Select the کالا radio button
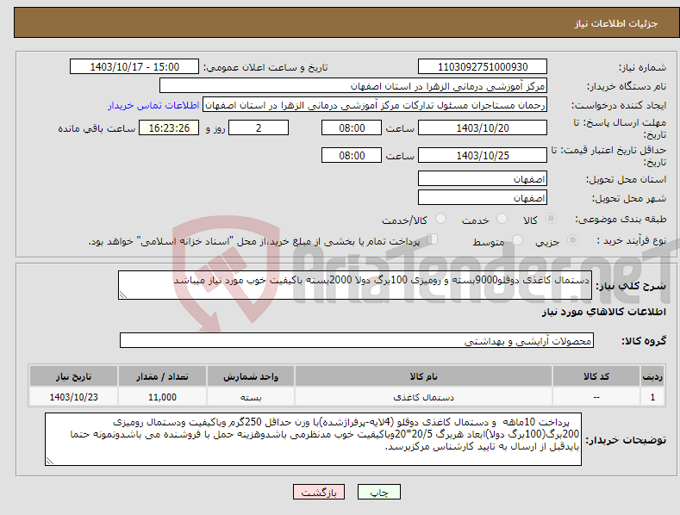Viewport: 680px width, 515px height. [x=551, y=219]
